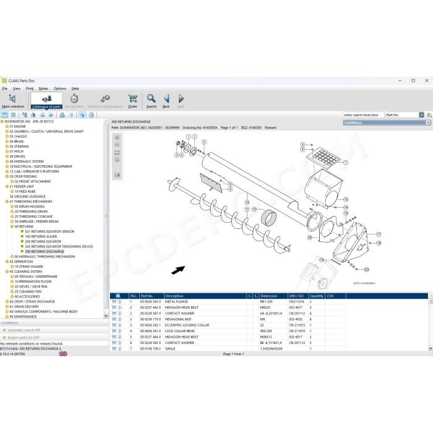Click the fit-to-window drawing icon

[x=117, y=152]
